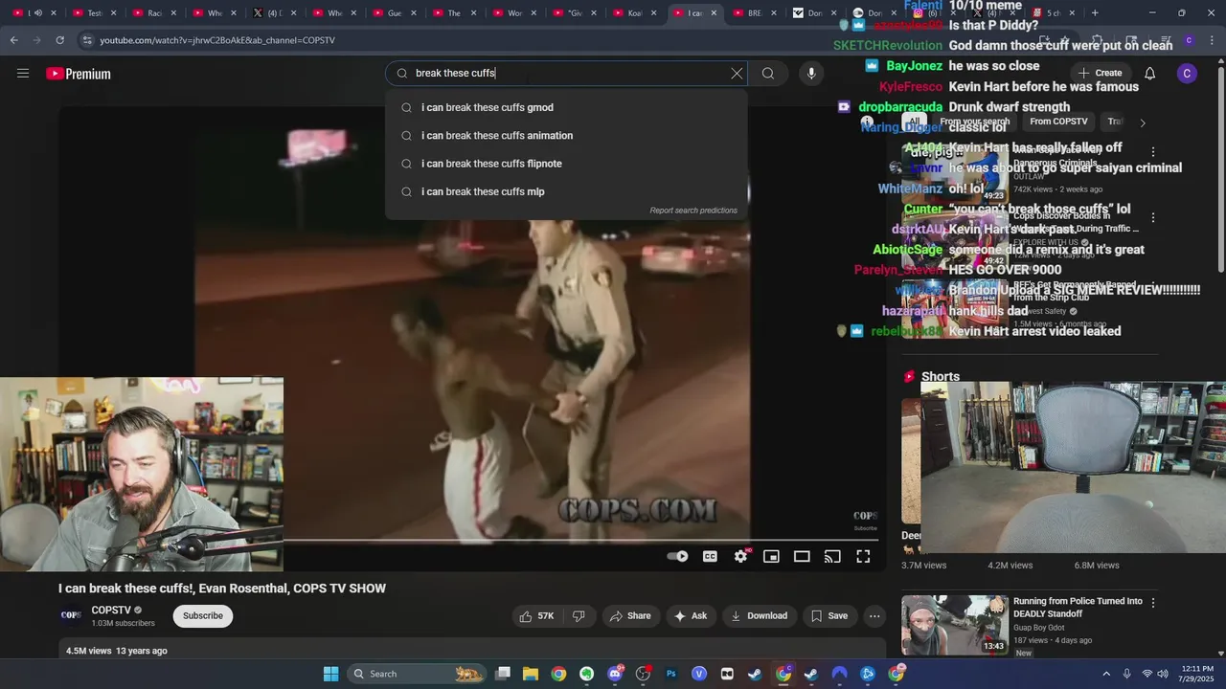
Task: Share this video
Action: click(x=630, y=615)
